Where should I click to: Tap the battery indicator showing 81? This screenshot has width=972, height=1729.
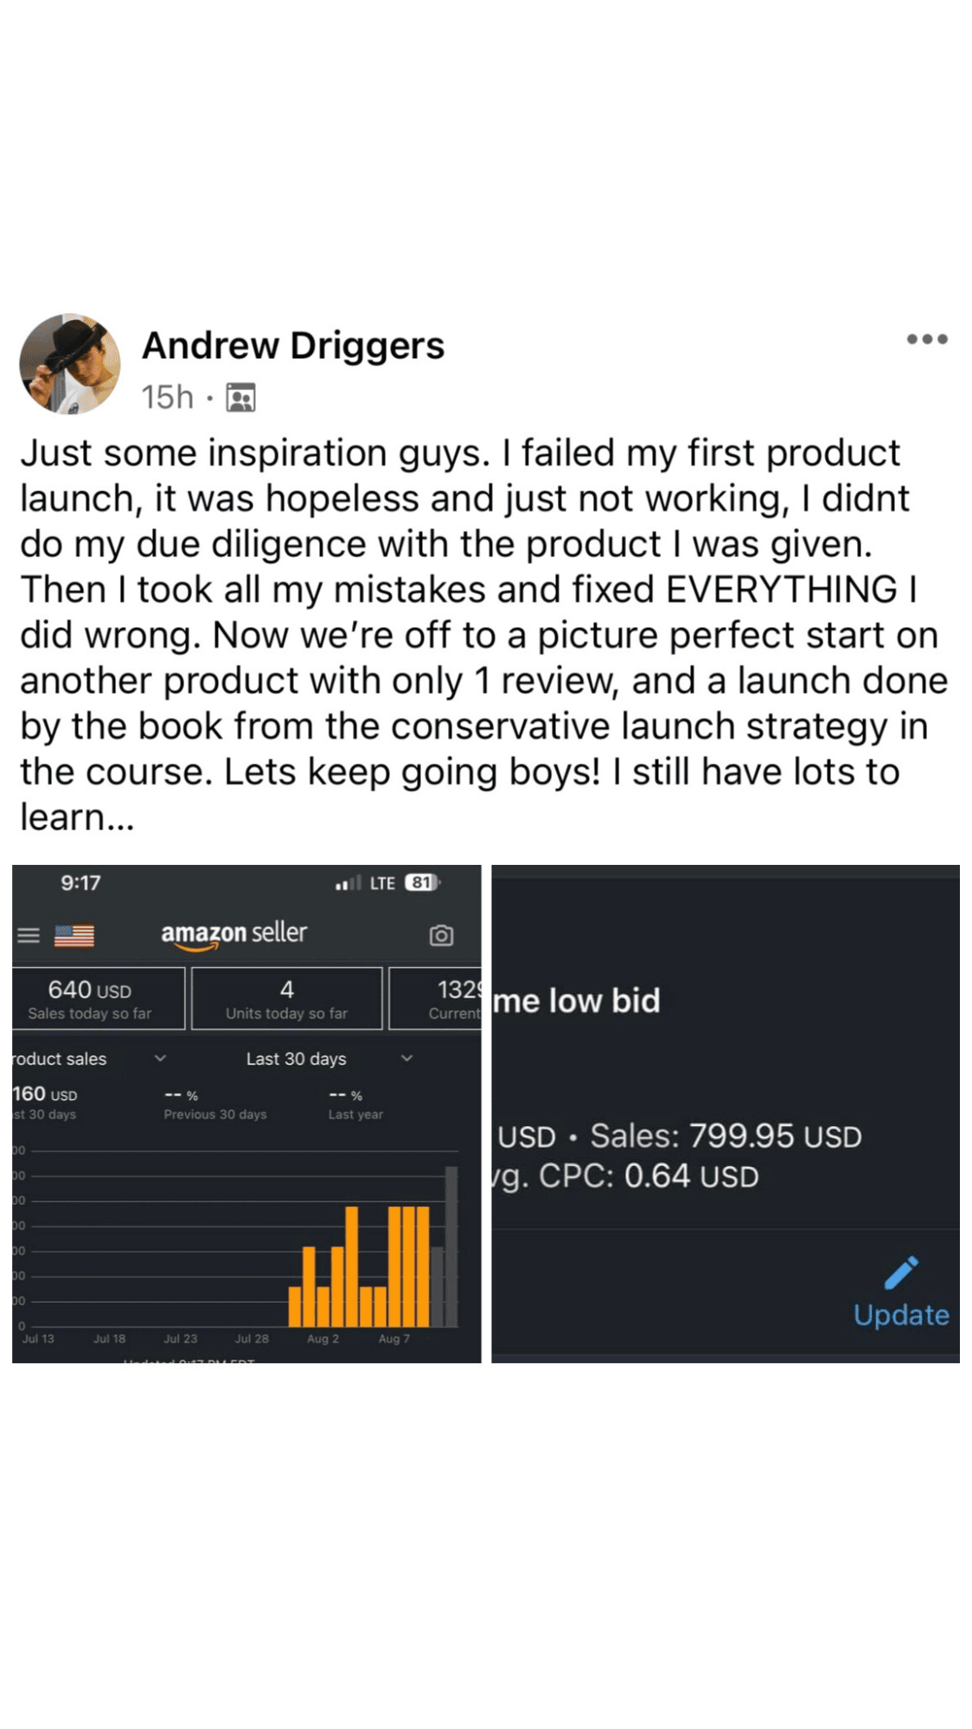[422, 883]
